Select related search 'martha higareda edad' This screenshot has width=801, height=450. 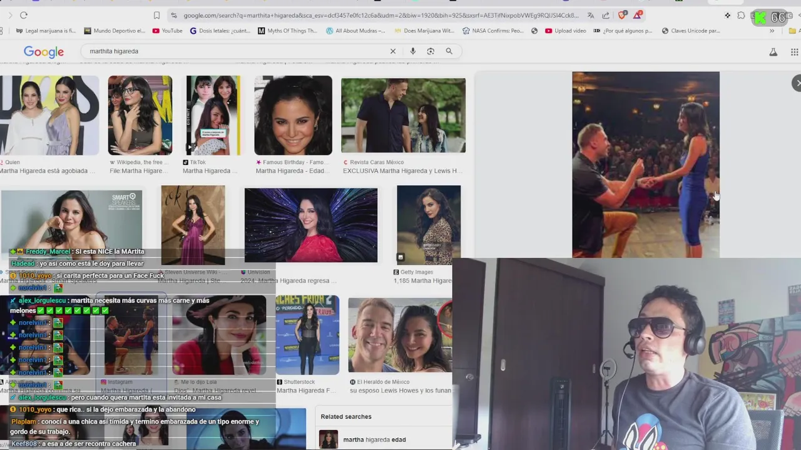(x=374, y=439)
